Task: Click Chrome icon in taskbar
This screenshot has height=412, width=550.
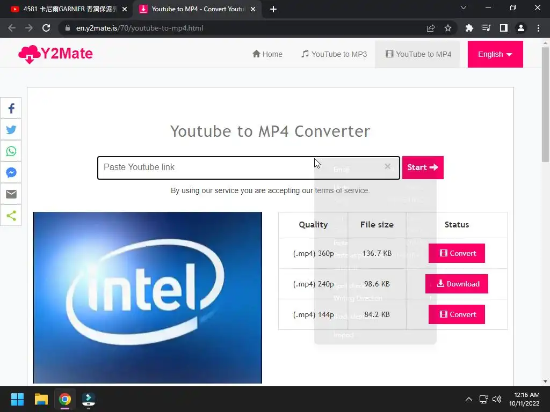Action: [x=65, y=399]
